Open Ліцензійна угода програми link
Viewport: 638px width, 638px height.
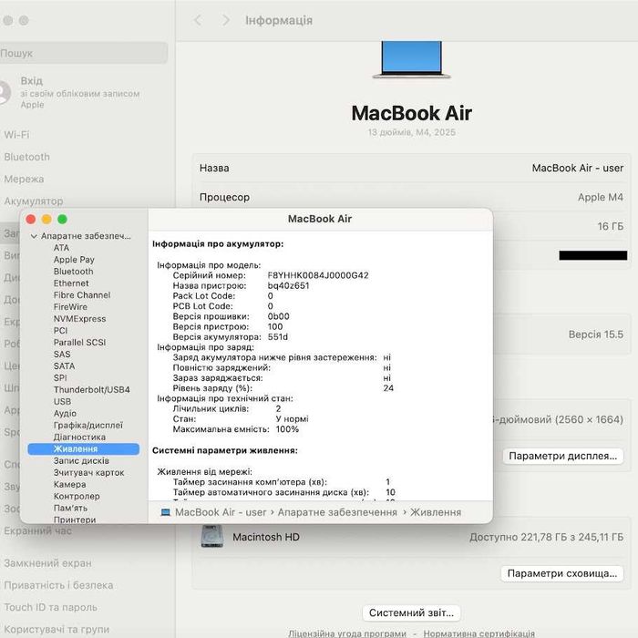tap(347, 633)
